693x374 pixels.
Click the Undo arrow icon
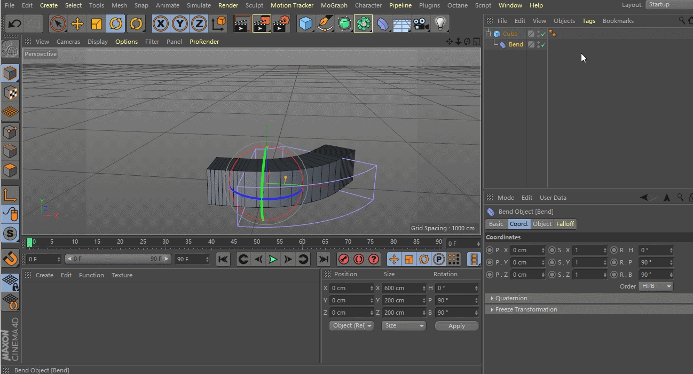(15, 24)
